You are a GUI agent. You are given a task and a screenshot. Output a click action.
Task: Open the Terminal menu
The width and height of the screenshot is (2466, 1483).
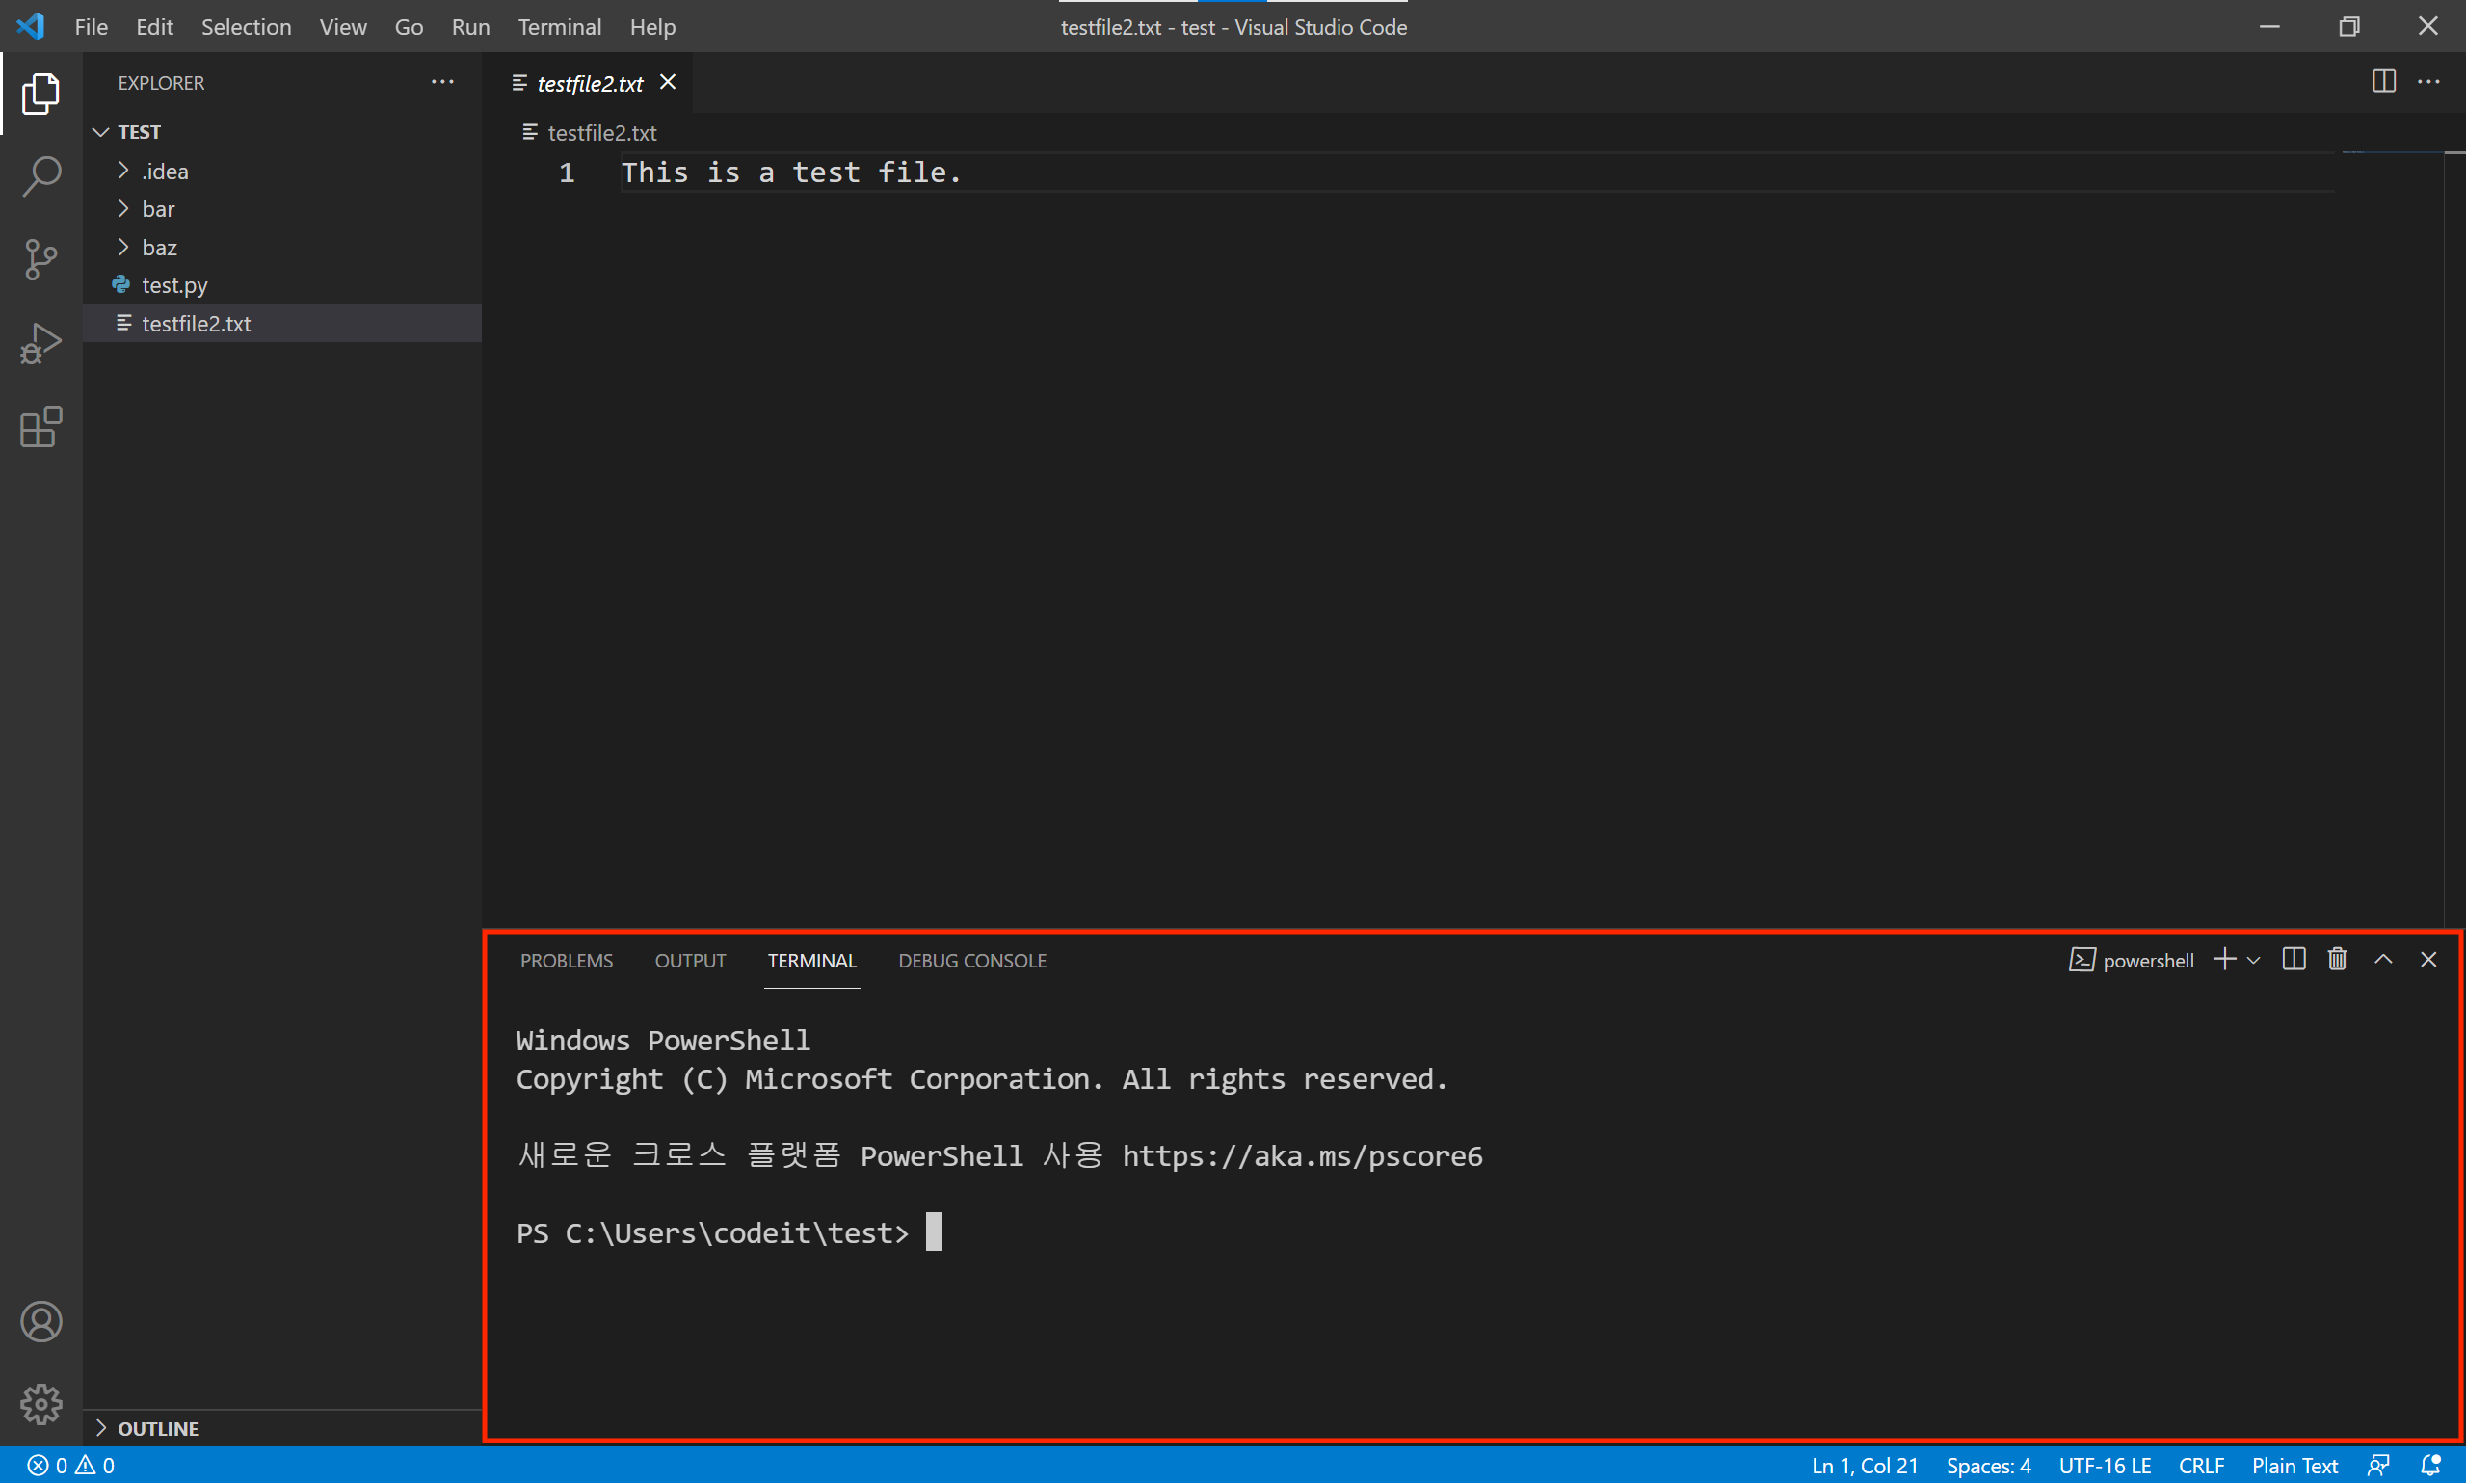pos(559,27)
